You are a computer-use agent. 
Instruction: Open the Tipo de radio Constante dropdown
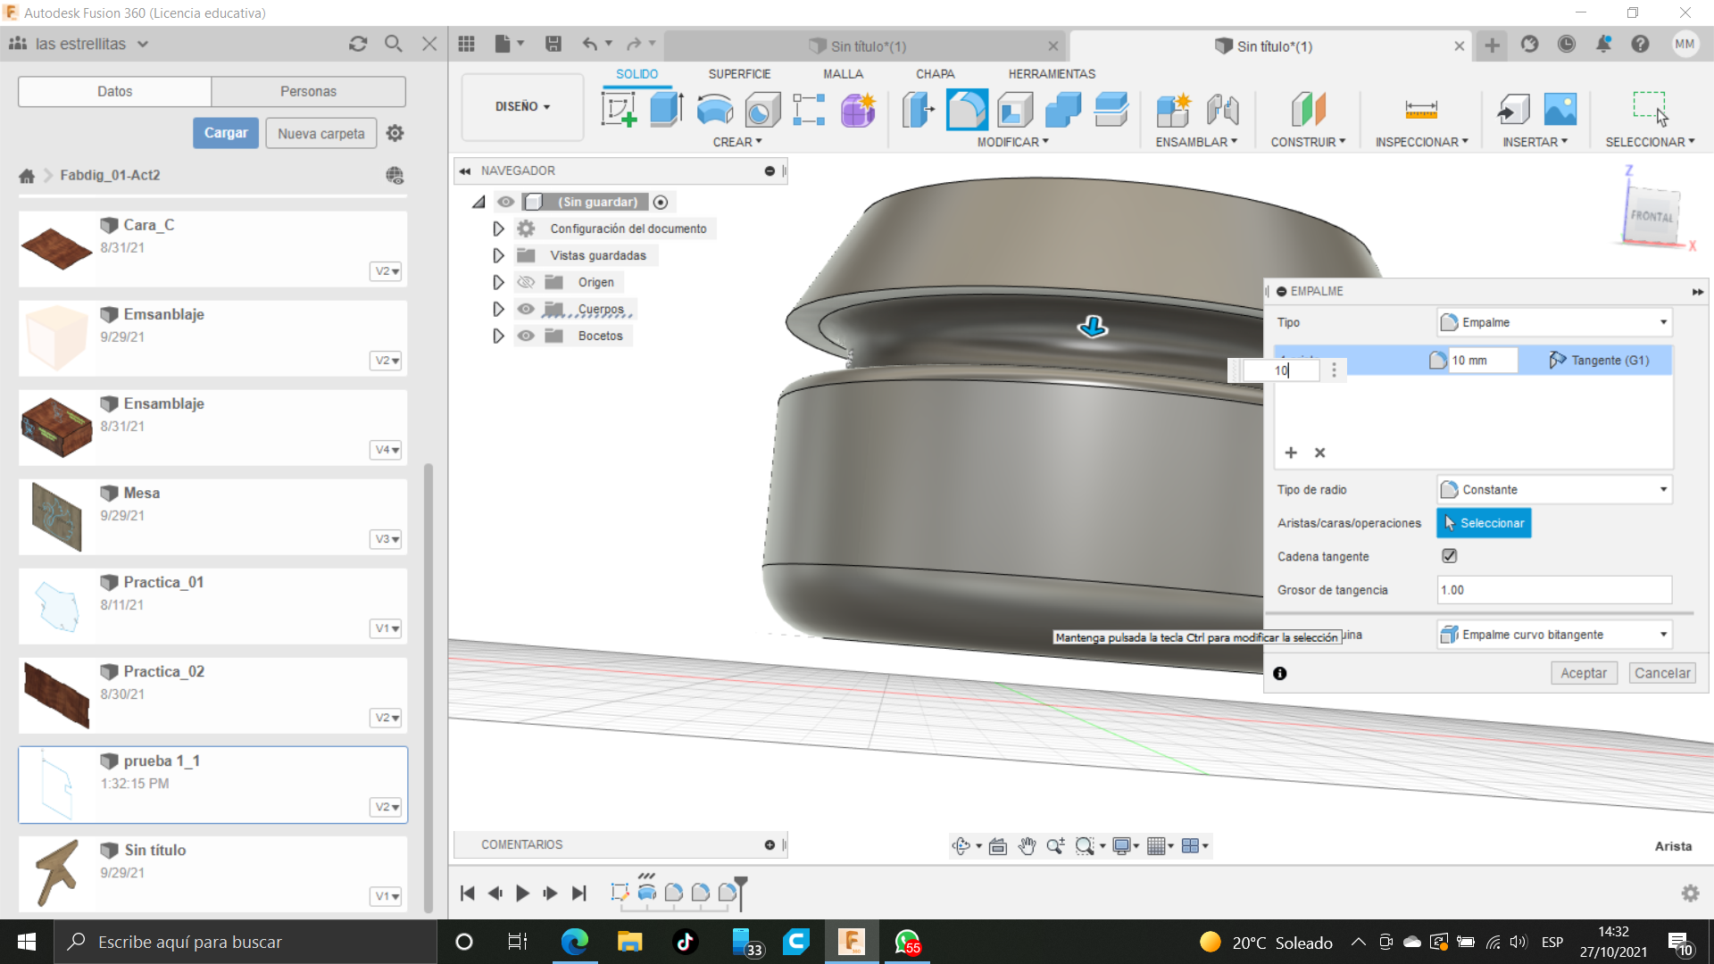(1554, 489)
